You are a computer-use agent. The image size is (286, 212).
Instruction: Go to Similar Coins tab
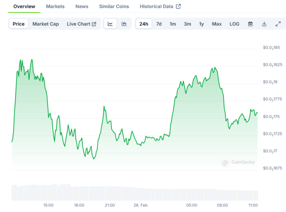pyautogui.click(x=114, y=6)
